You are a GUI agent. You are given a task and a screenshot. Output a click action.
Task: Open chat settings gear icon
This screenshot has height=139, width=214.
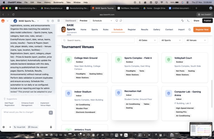(x=4, y=127)
